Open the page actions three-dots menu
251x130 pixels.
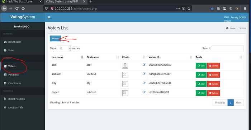[x=178, y=9]
